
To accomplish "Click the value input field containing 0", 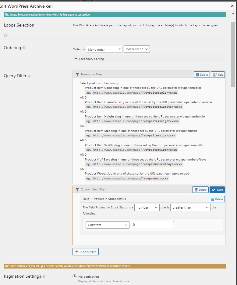I will pos(152,225).
